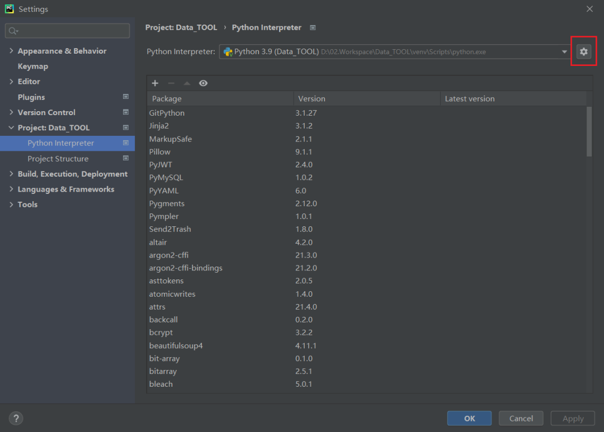
Task: Click the interpreter settings gear icon
Action: (584, 51)
